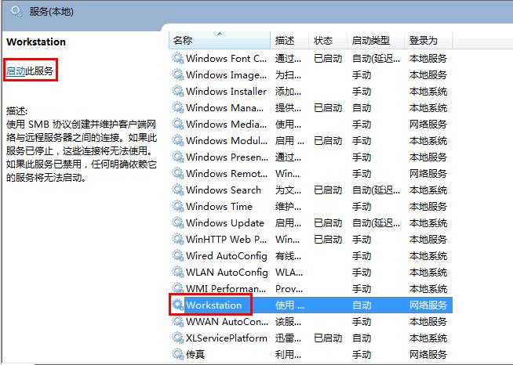This screenshot has height=365, width=513.
Task: Sort services by the 名称 column header
Action: pyautogui.click(x=220, y=41)
